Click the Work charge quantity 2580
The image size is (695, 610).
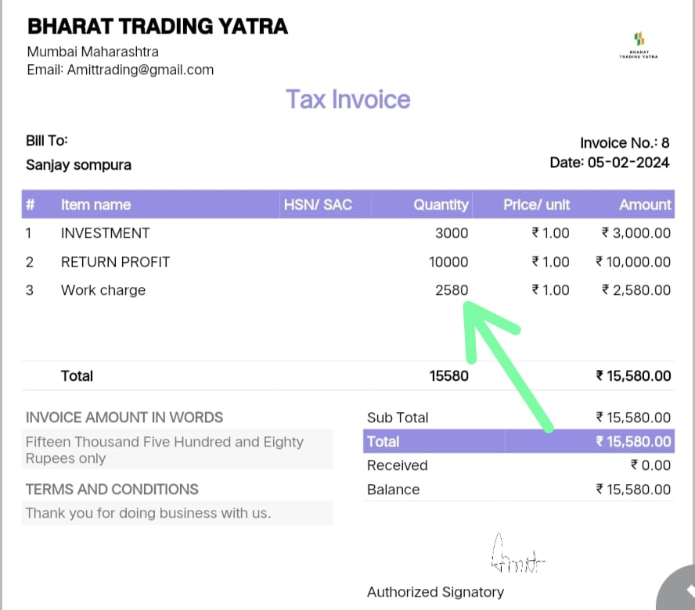click(x=452, y=290)
